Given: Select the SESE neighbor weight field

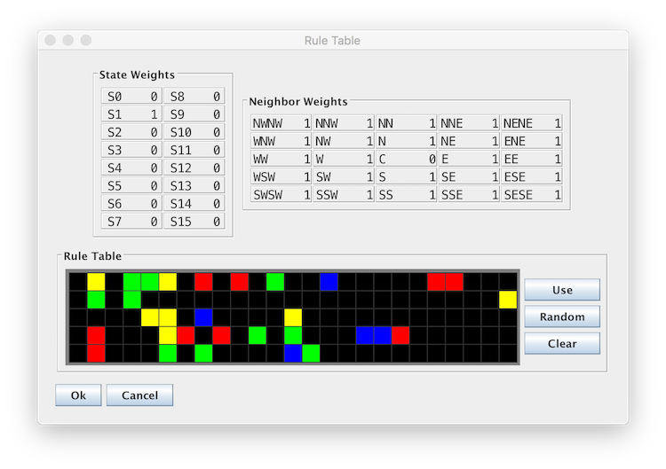Looking at the screenshot, I should [532, 195].
